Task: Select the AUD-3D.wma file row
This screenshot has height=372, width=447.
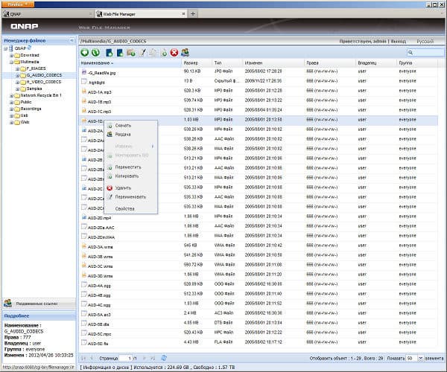Action: (x=259, y=275)
